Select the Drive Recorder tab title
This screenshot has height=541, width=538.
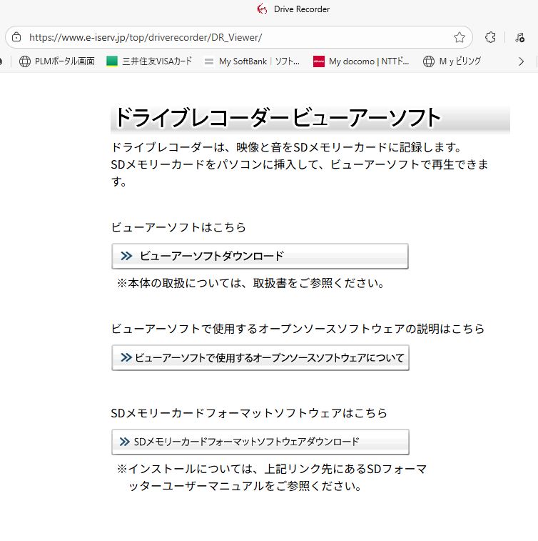pyautogui.click(x=302, y=9)
